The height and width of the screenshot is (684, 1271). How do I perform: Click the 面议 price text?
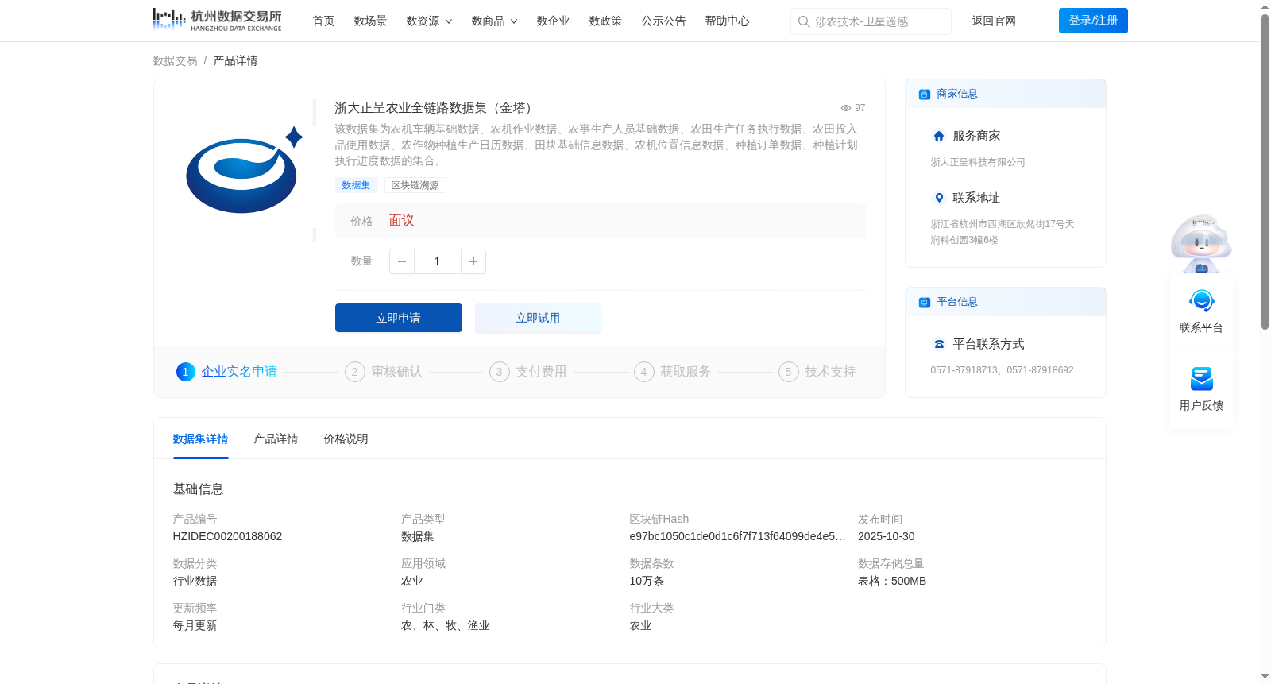(x=401, y=221)
